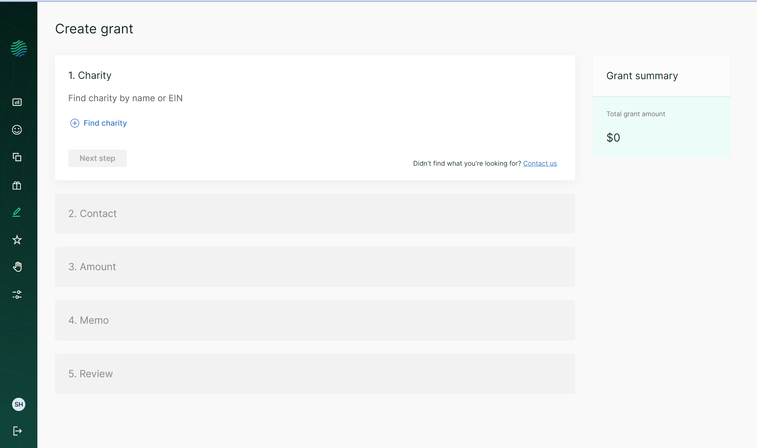Click the smiley face sidebar icon
Image resolution: width=757 pixels, height=448 pixels.
point(17,130)
